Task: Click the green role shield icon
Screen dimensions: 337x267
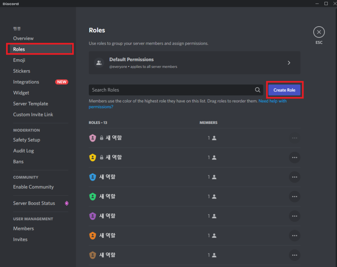Action: pos(93,197)
